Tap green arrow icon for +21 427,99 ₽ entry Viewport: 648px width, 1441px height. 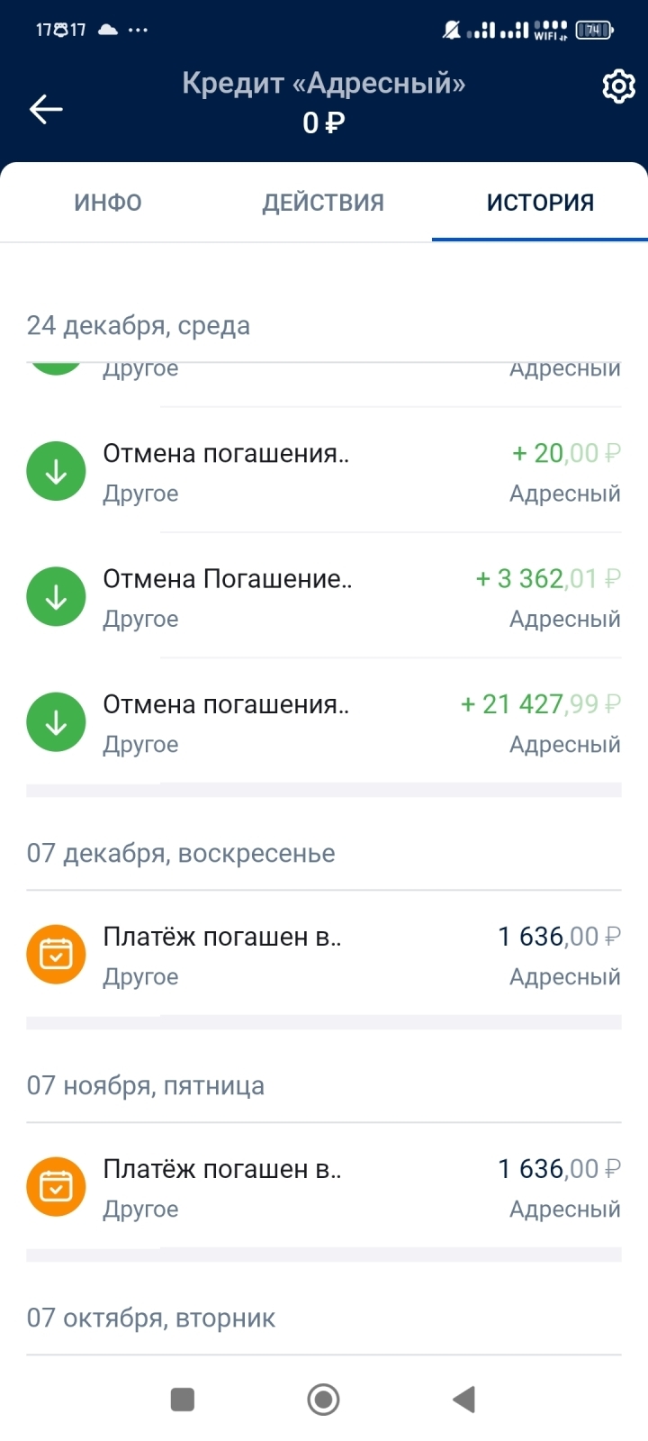56,721
